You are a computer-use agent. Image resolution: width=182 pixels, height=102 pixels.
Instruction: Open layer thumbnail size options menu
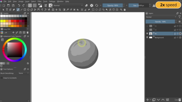tap(179, 22)
